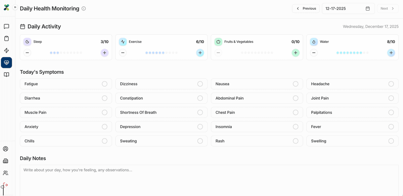The height and width of the screenshot is (196, 403).
Task: Expand the collapsed sidebar with double chevron
Action: (15, 7)
